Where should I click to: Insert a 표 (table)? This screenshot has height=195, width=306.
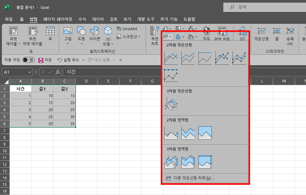(50, 33)
